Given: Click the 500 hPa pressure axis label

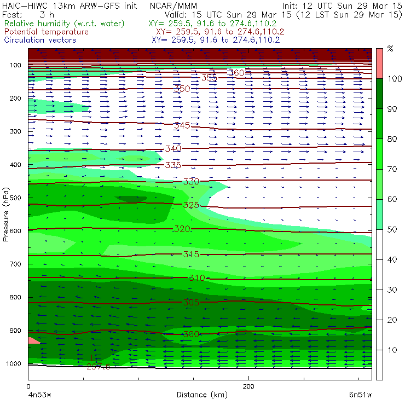Looking at the screenshot, I should click(x=15, y=198).
